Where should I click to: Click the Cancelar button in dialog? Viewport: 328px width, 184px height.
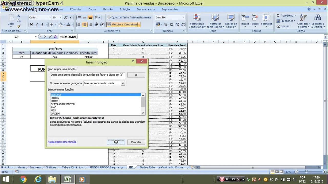pos(136,142)
